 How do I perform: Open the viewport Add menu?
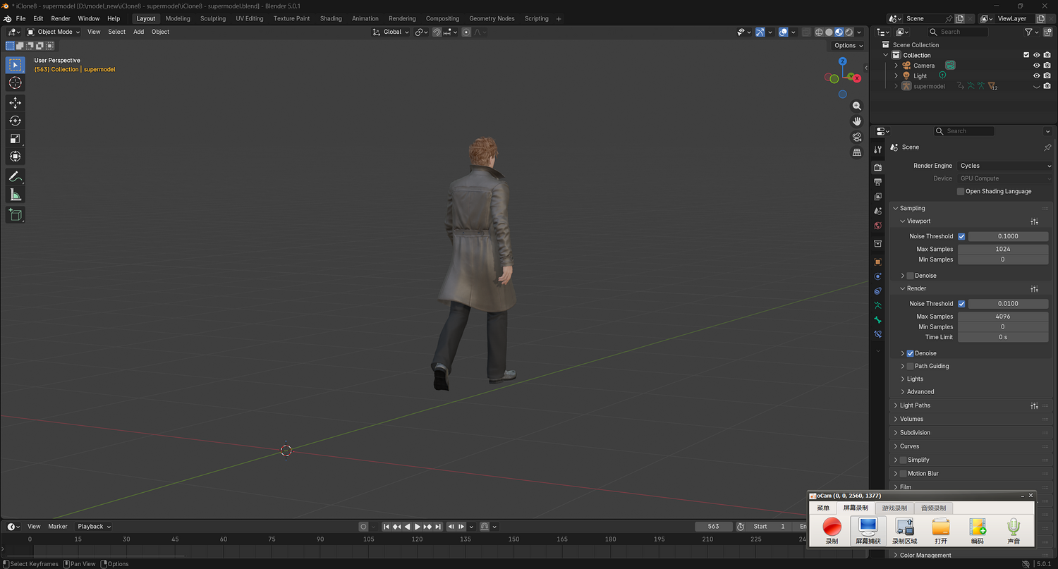click(138, 32)
